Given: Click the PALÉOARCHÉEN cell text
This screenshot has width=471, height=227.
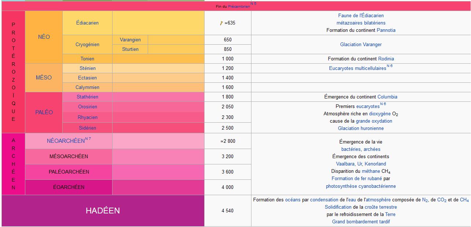Looking at the screenshot, I should (x=69, y=172).
